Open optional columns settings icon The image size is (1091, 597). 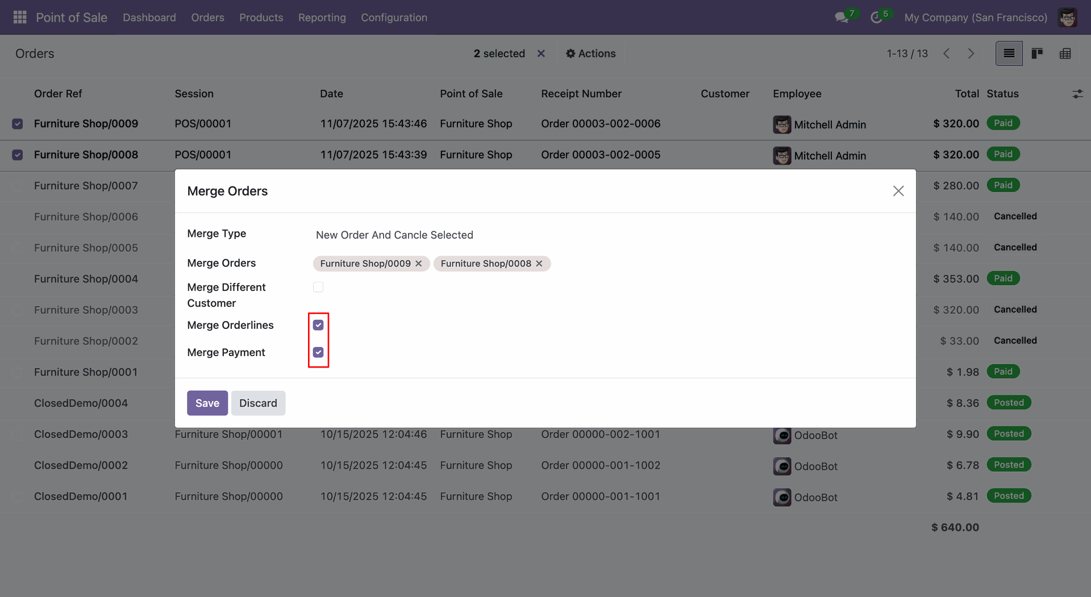[1077, 94]
